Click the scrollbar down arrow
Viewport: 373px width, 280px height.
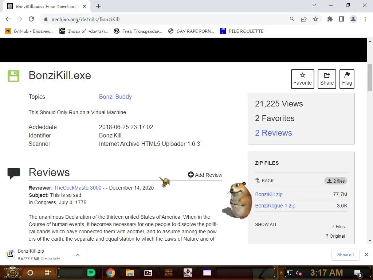point(370,241)
